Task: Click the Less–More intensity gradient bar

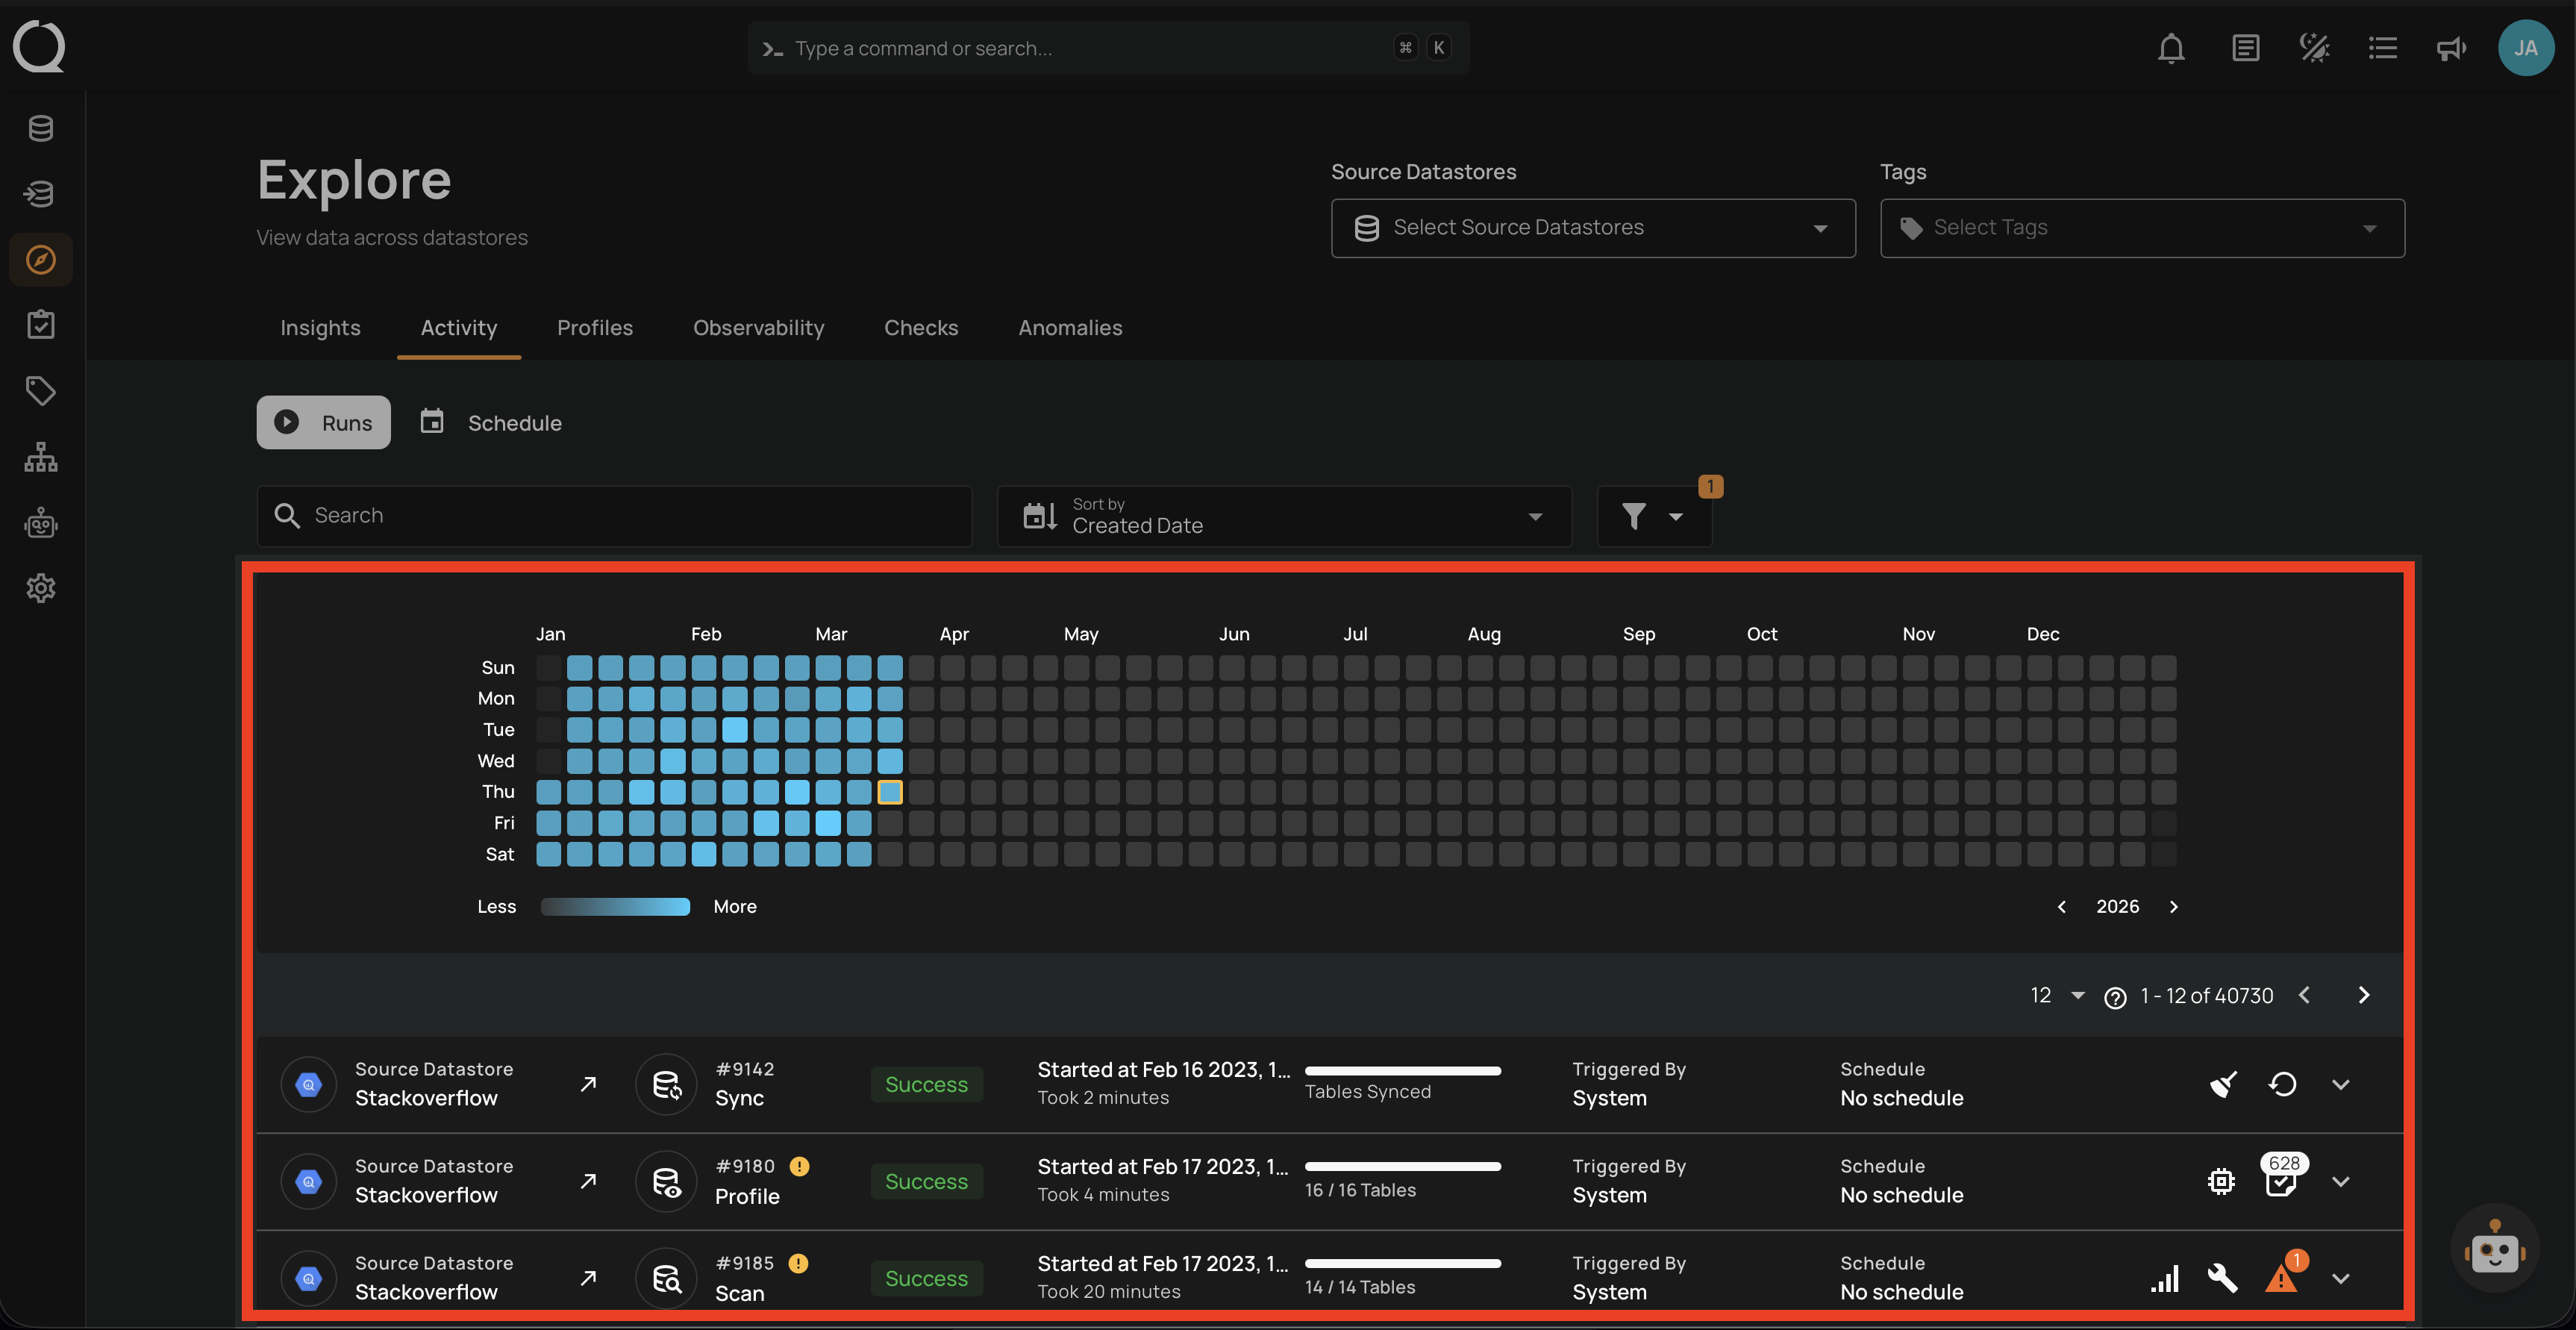Action: (615, 907)
